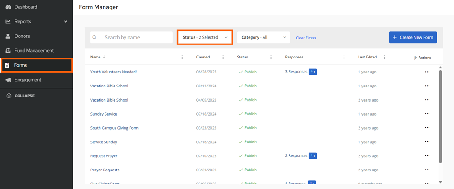Open the Status filter dropdown
The width and height of the screenshot is (454, 189).
(205, 37)
